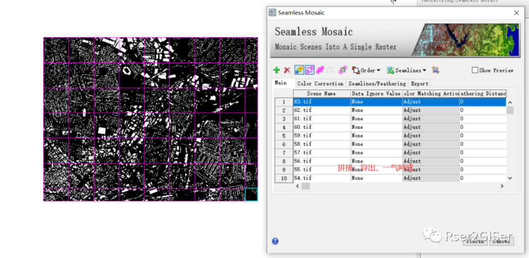Image resolution: width=529 pixels, height=258 pixels.
Task: Click the Feathering Distance 0 for 62.tif
Action: pyautogui.click(x=483, y=110)
